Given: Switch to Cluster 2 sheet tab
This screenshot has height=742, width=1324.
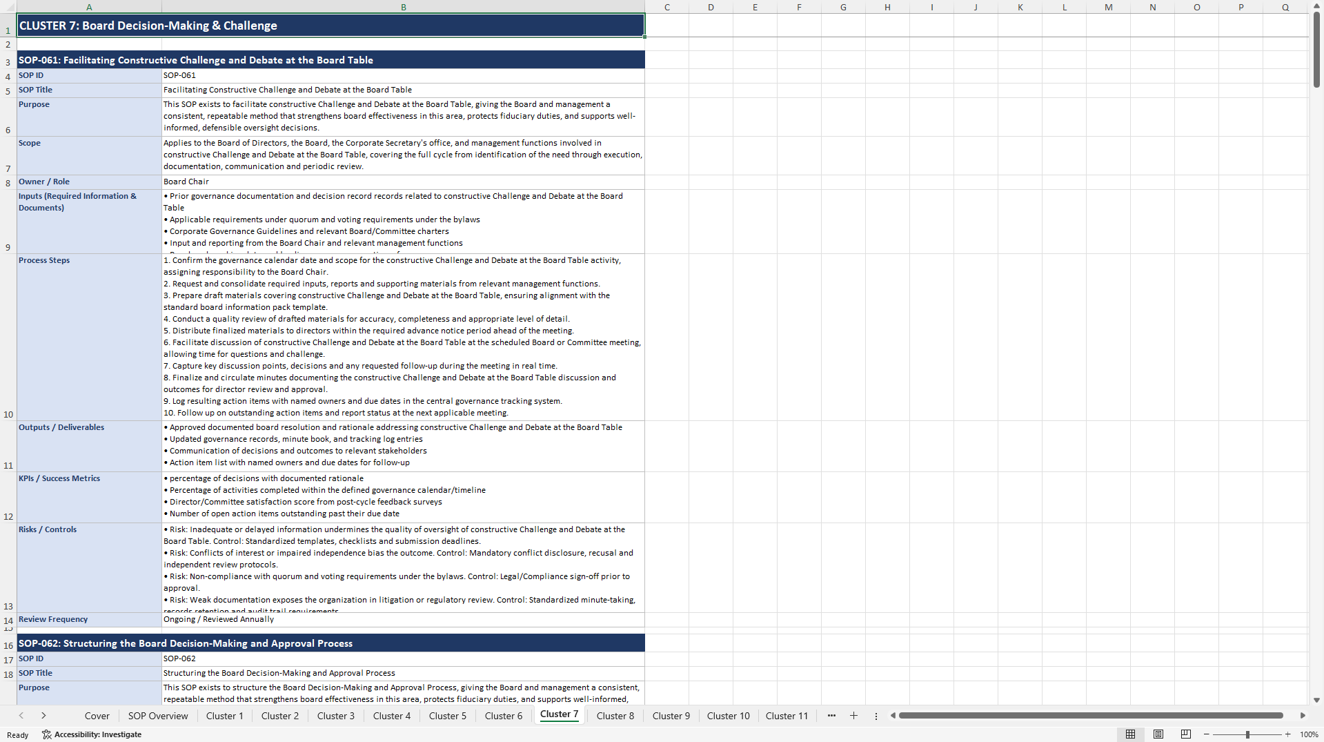Looking at the screenshot, I should (280, 716).
